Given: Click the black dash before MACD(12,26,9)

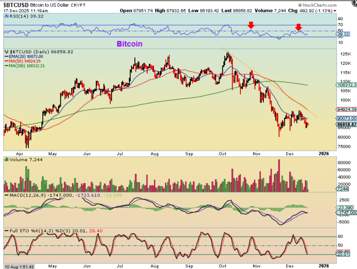Looking at the screenshot, I should point(7,195).
